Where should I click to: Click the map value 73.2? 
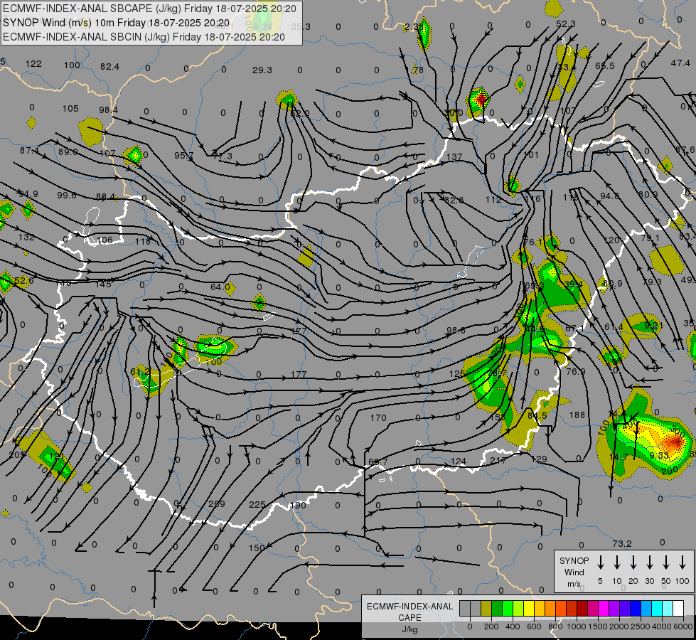coord(621,543)
